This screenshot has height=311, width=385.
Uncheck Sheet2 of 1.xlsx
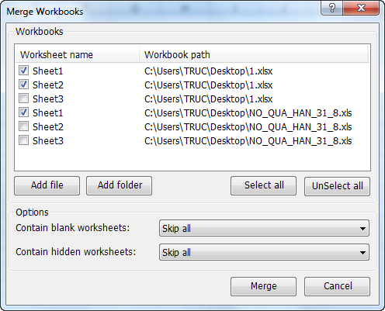tap(23, 85)
